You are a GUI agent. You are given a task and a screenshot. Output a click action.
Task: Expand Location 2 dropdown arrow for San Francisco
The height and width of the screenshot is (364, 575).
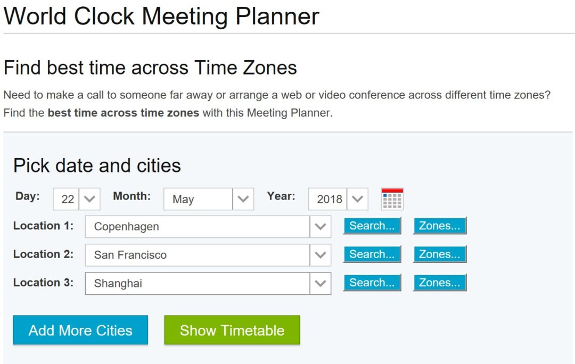point(320,255)
